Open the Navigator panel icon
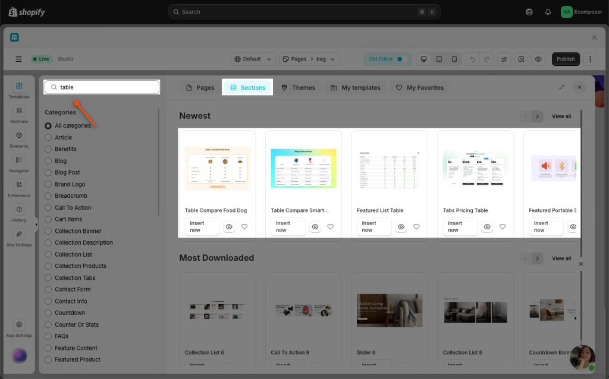The width and height of the screenshot is (609, 379). point(19,163)
